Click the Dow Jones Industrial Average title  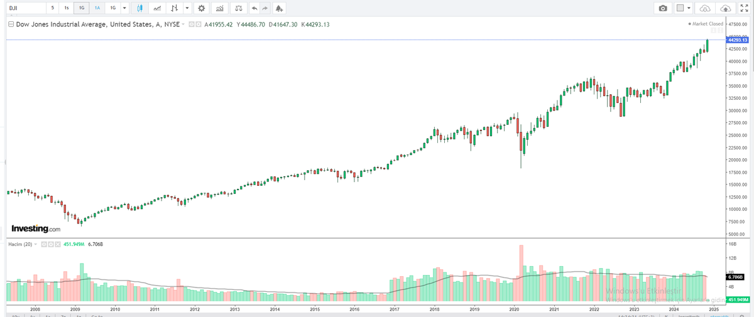(x=97, y=24)
